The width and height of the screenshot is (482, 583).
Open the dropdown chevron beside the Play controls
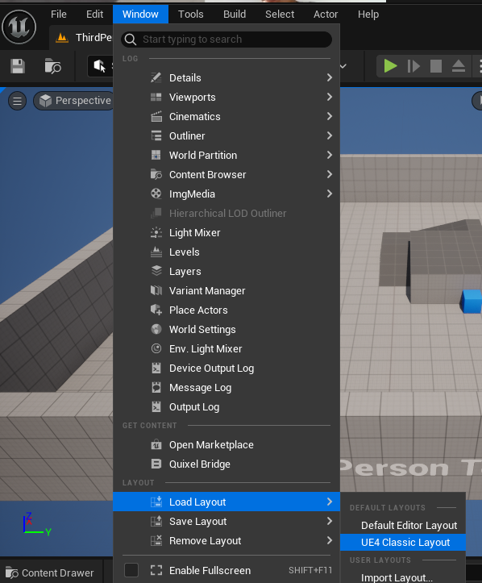343,66
